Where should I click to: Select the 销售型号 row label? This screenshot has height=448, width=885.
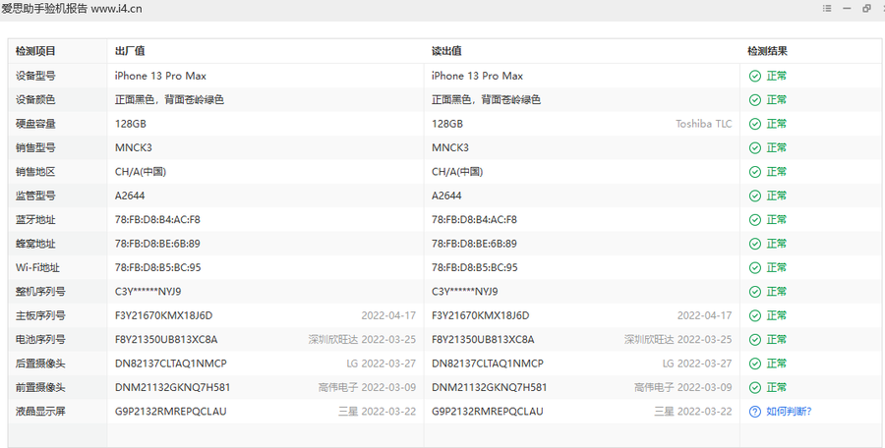click(x=35, y=147)
